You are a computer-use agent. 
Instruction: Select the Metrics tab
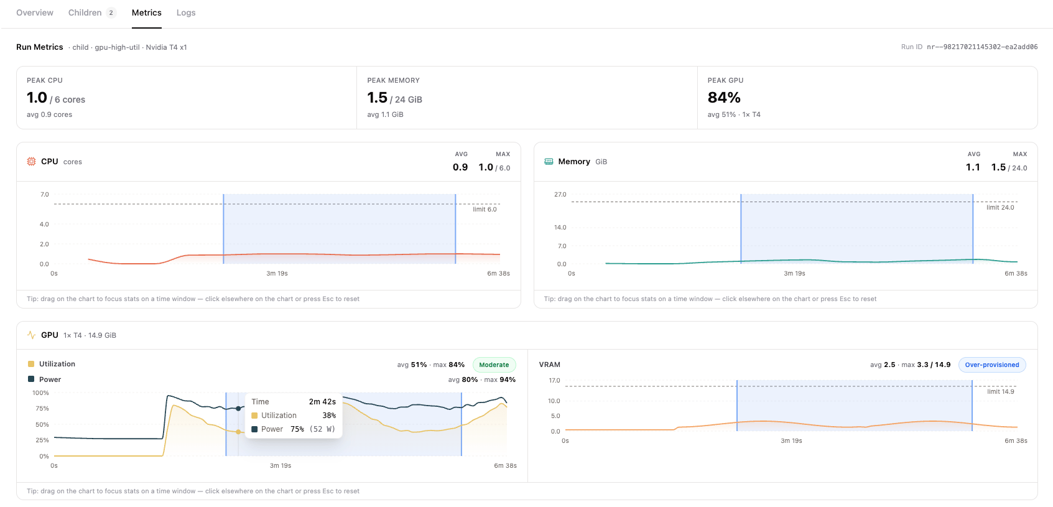coord(147,12)
